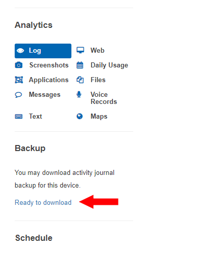Open the Maps label
The width and height of the screenshot is (198, 254).
click(99, 117)
